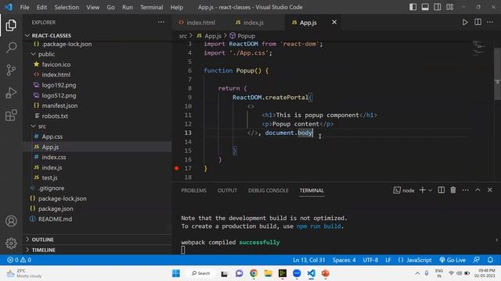Toggle the breakpoint on line 17

(177, 169)
